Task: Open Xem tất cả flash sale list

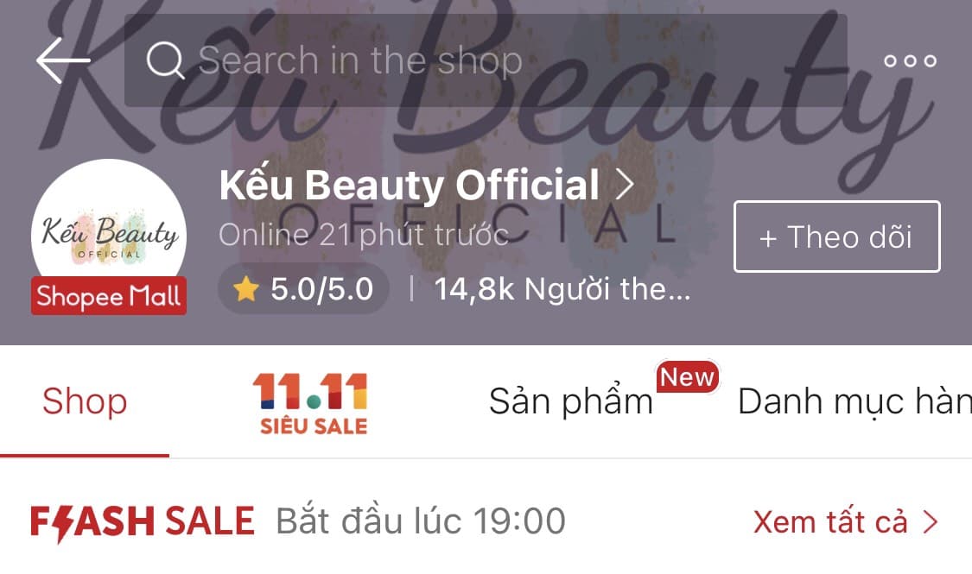Action: click(830, 522)
